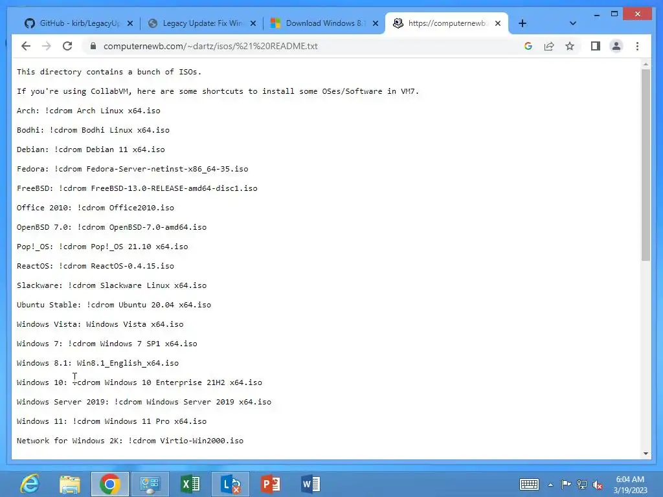Launch Lync from the taskbar
This screenshot has height=497, width=663.
tap(230, 484)
